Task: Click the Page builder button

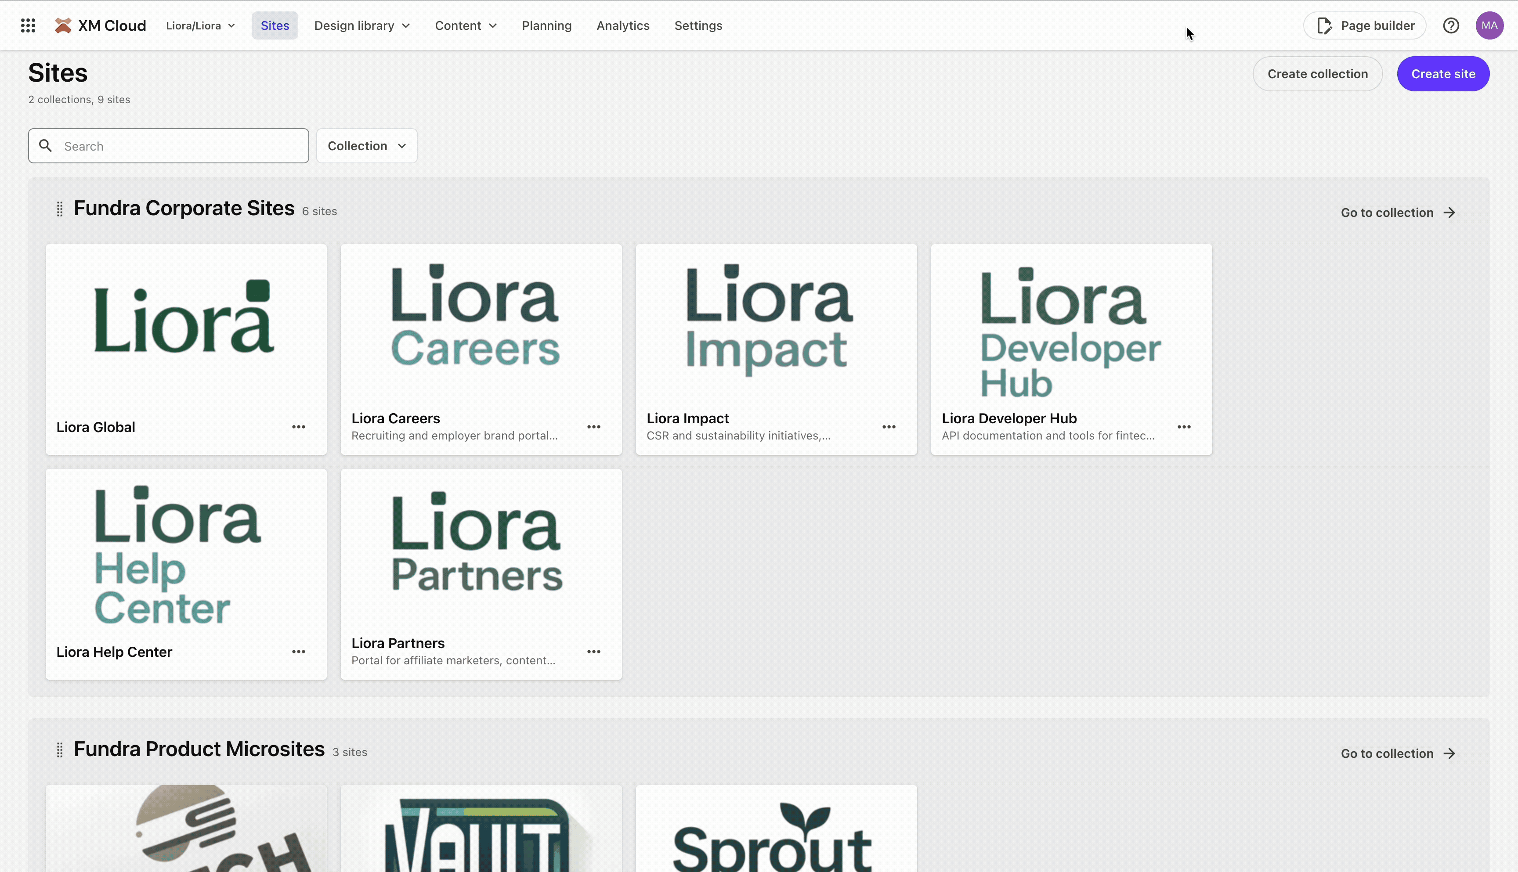Action: click(x=1365, y=25)
